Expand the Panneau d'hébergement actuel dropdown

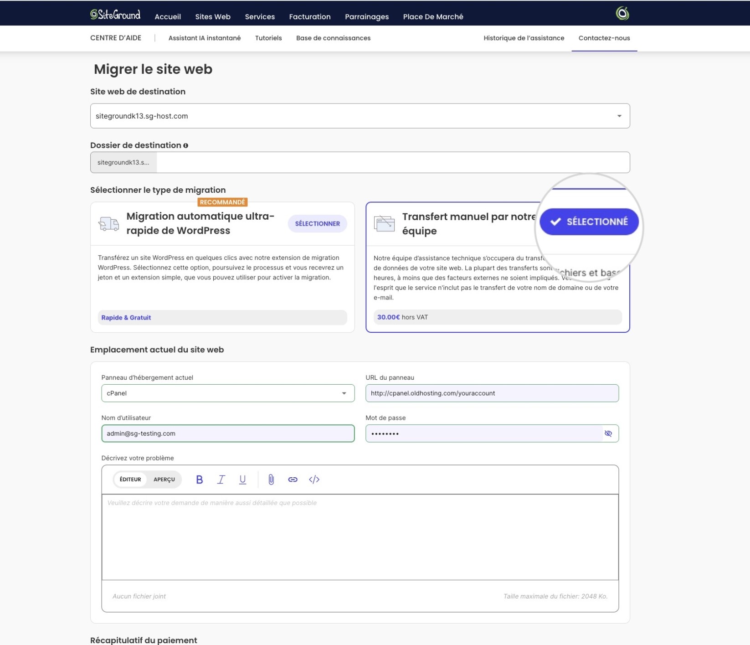tap(228, 393)
